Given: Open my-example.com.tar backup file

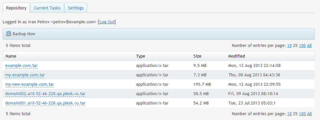Looking at the screenshot, I should click(x=25, y=75).
